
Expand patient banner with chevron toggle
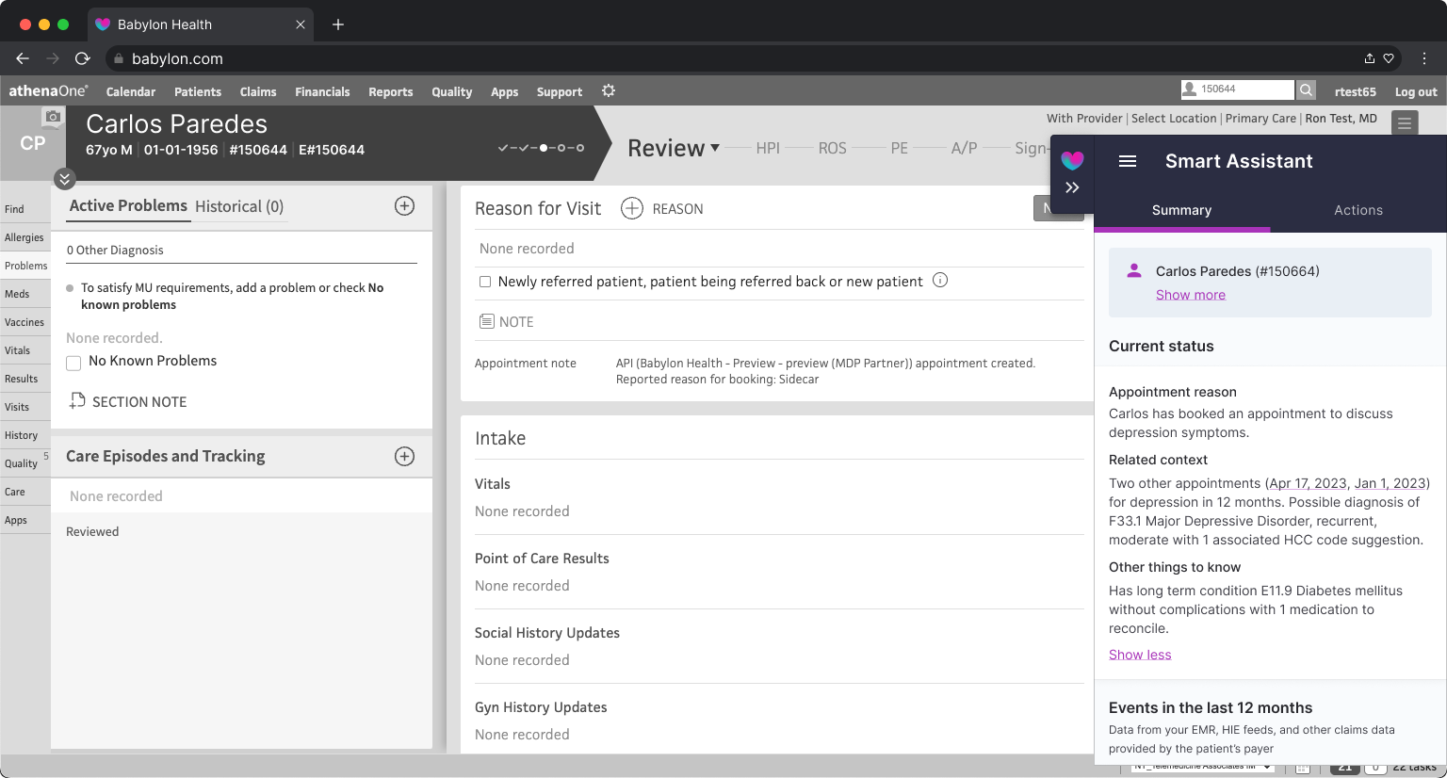pos(64,178)
